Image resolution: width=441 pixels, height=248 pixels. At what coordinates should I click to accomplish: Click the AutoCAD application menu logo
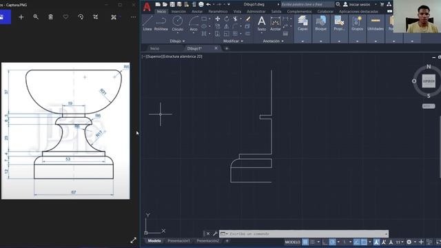click(147, 6)
